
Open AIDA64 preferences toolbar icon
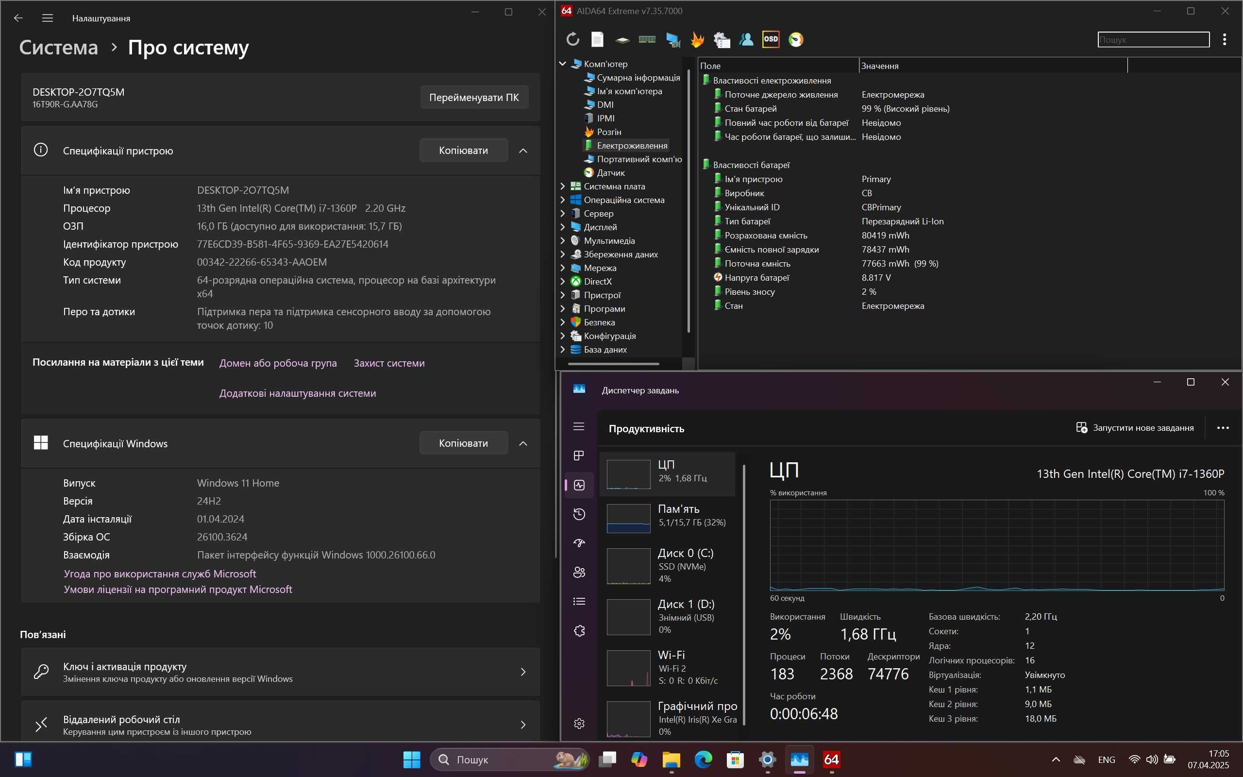[x=722, y=39]
